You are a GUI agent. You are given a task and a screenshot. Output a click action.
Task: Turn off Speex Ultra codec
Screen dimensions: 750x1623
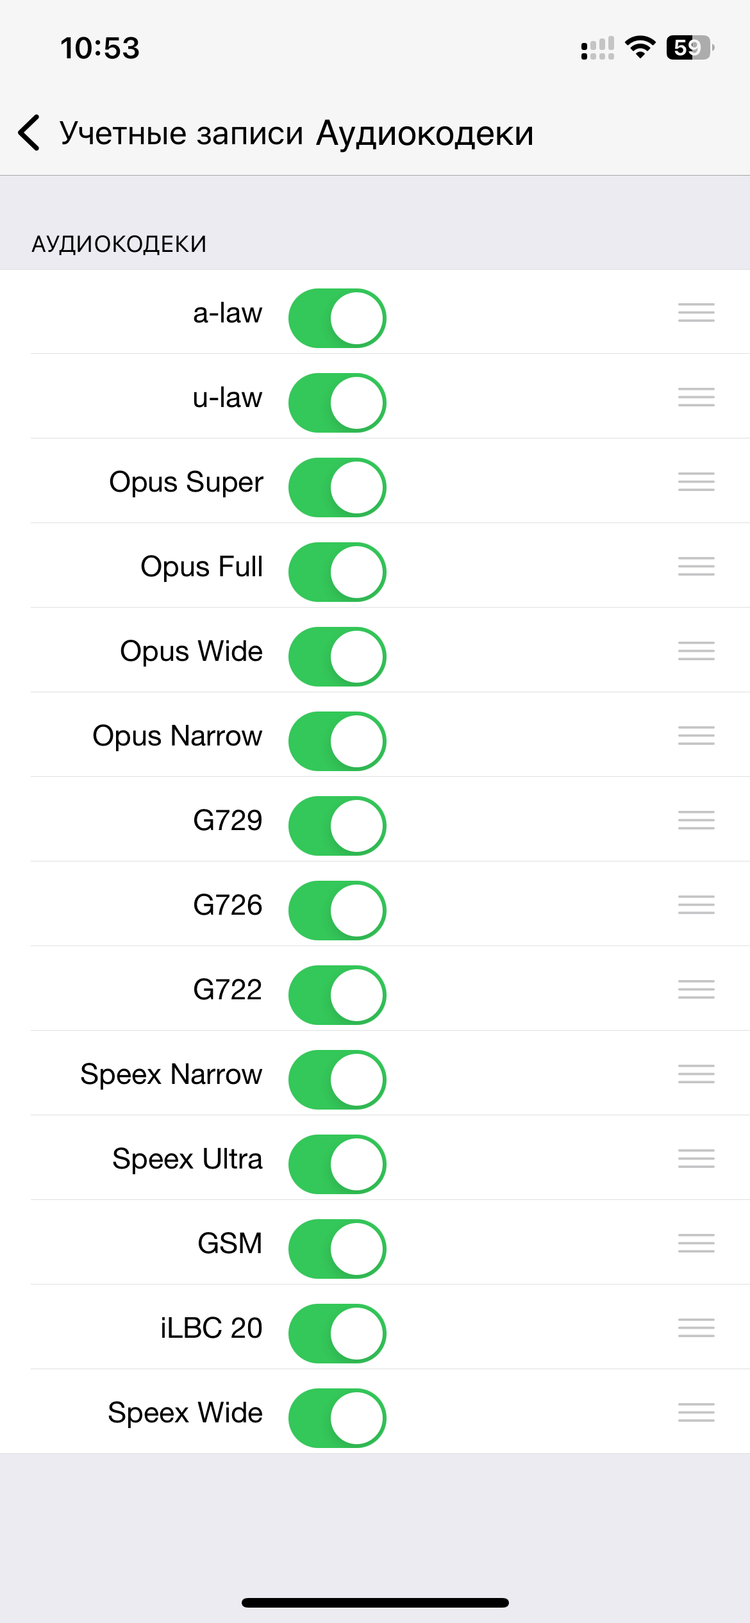[337, 1164]
